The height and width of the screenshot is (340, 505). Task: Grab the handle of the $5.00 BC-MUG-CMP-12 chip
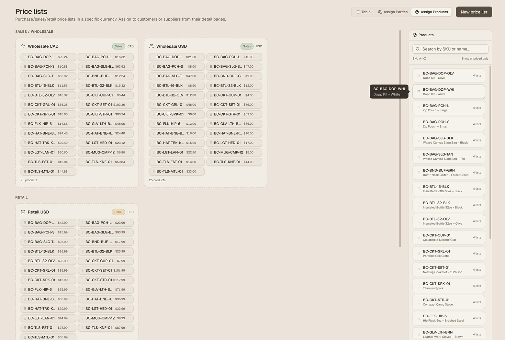point(211,153)
